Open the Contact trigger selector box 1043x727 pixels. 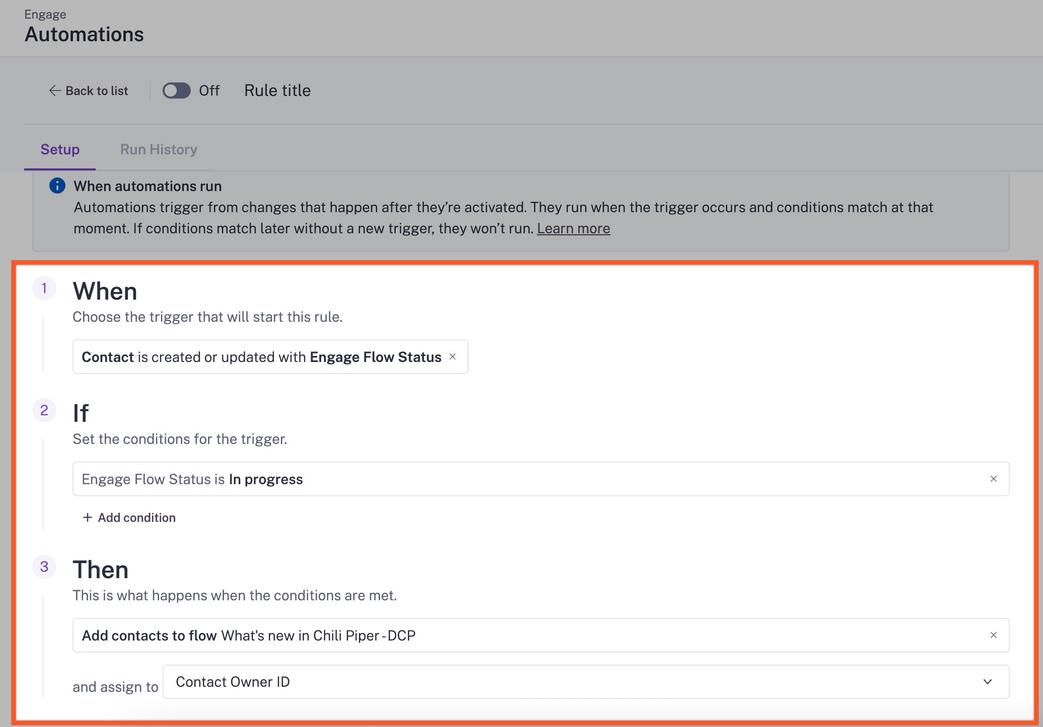(262, 357)
